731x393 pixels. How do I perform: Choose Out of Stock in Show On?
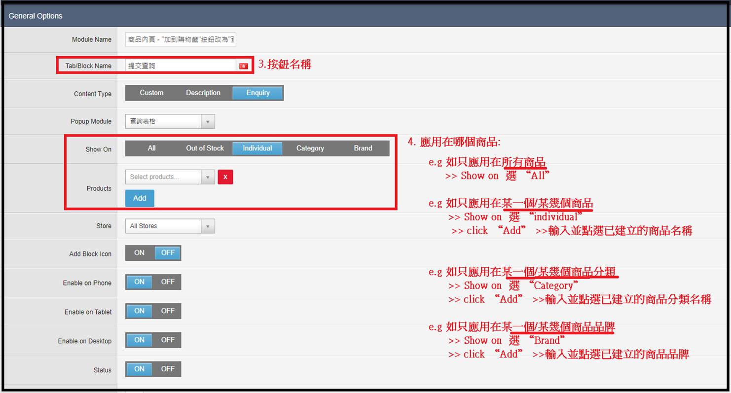(205, 148)
